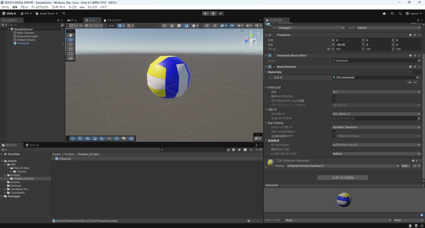Collapse the SampleScene hierarchy node
The width and height of the screenshot is (425, 228).
click(x=8, y=29)
